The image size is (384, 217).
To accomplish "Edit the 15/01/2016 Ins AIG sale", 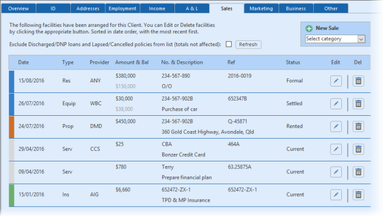I will coord(336,195).
